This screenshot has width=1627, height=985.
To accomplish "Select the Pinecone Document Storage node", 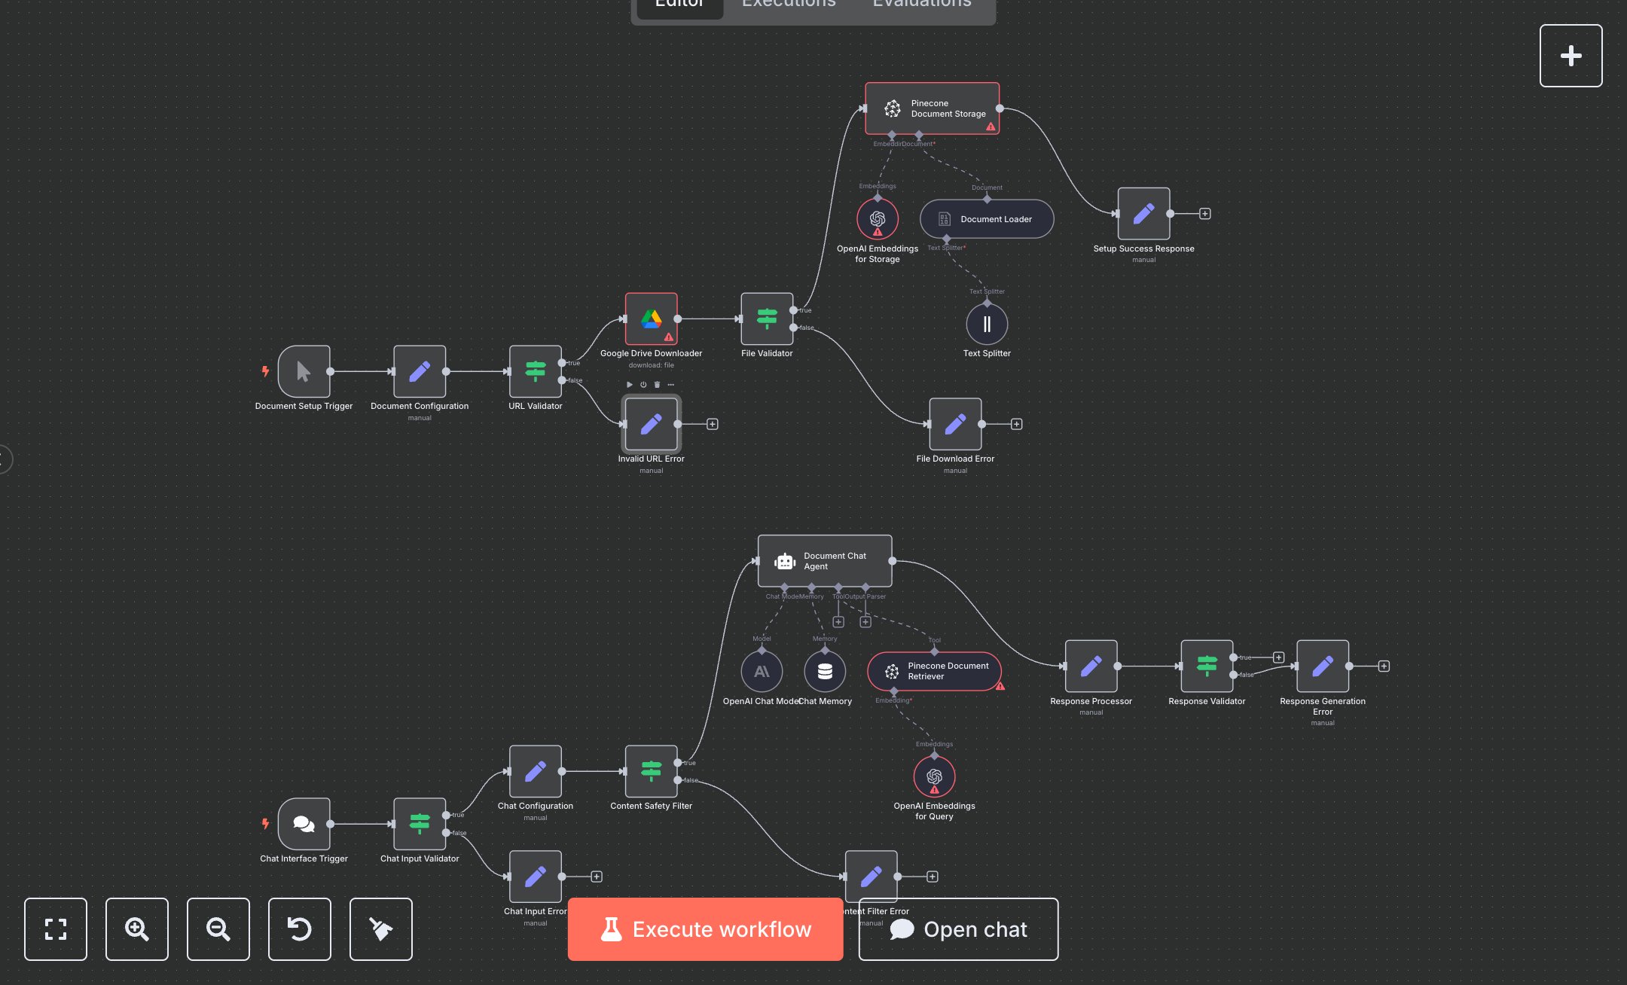I will 933,108.
